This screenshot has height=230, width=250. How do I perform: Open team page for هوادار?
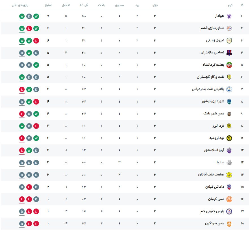point(219,16)
